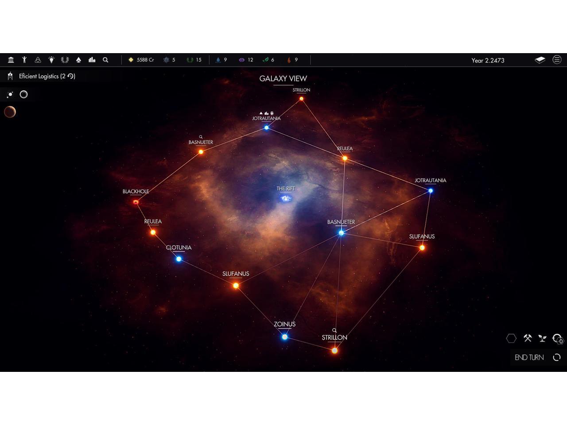Select the REULEA star linked to STRILLON

click(x=345, y=158)
